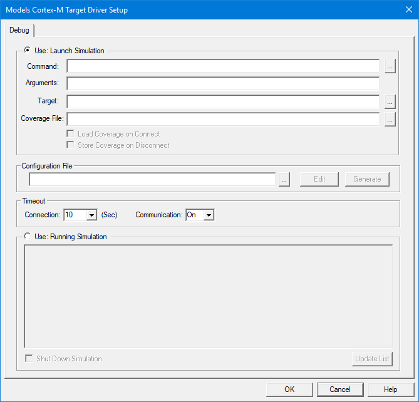
Task: Enable Load Coverage on Connect checkbox
Action: pyautogui.click(x=71, y=134)
